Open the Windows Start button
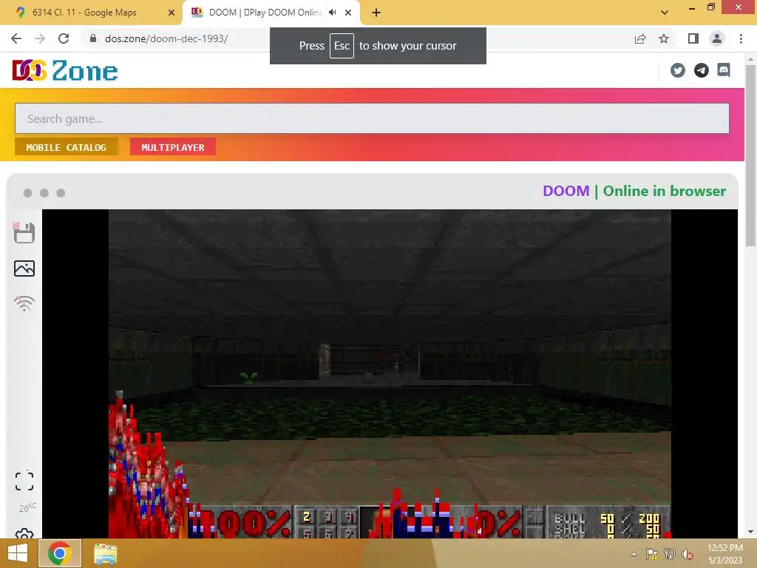757x568 pixels. pyautogui.click(x=18, y=553)
